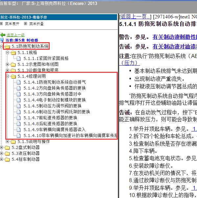The image size is (197, 198).
Task: Click the 别克-昂科拉-2013-维修手册 title bar
Action: [x=59, y=17]
